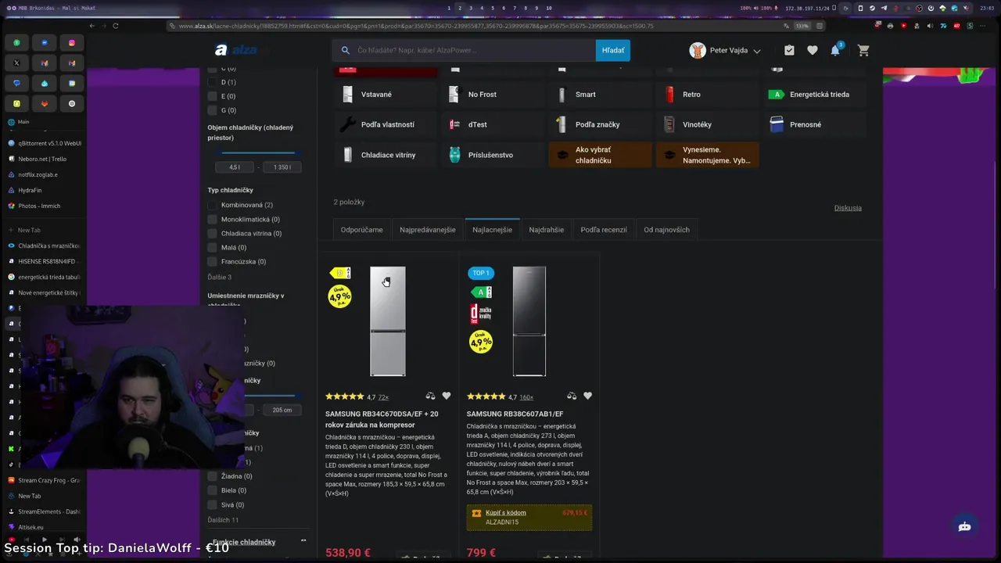Open the Príslušenstvo category tile
This screenshot has height=563, width=1001.
(493, 155)
